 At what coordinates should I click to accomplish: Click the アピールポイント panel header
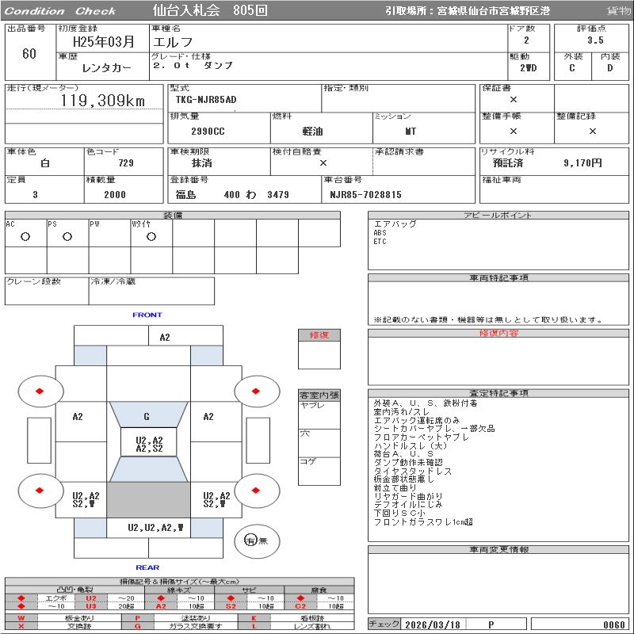point(498,216)
